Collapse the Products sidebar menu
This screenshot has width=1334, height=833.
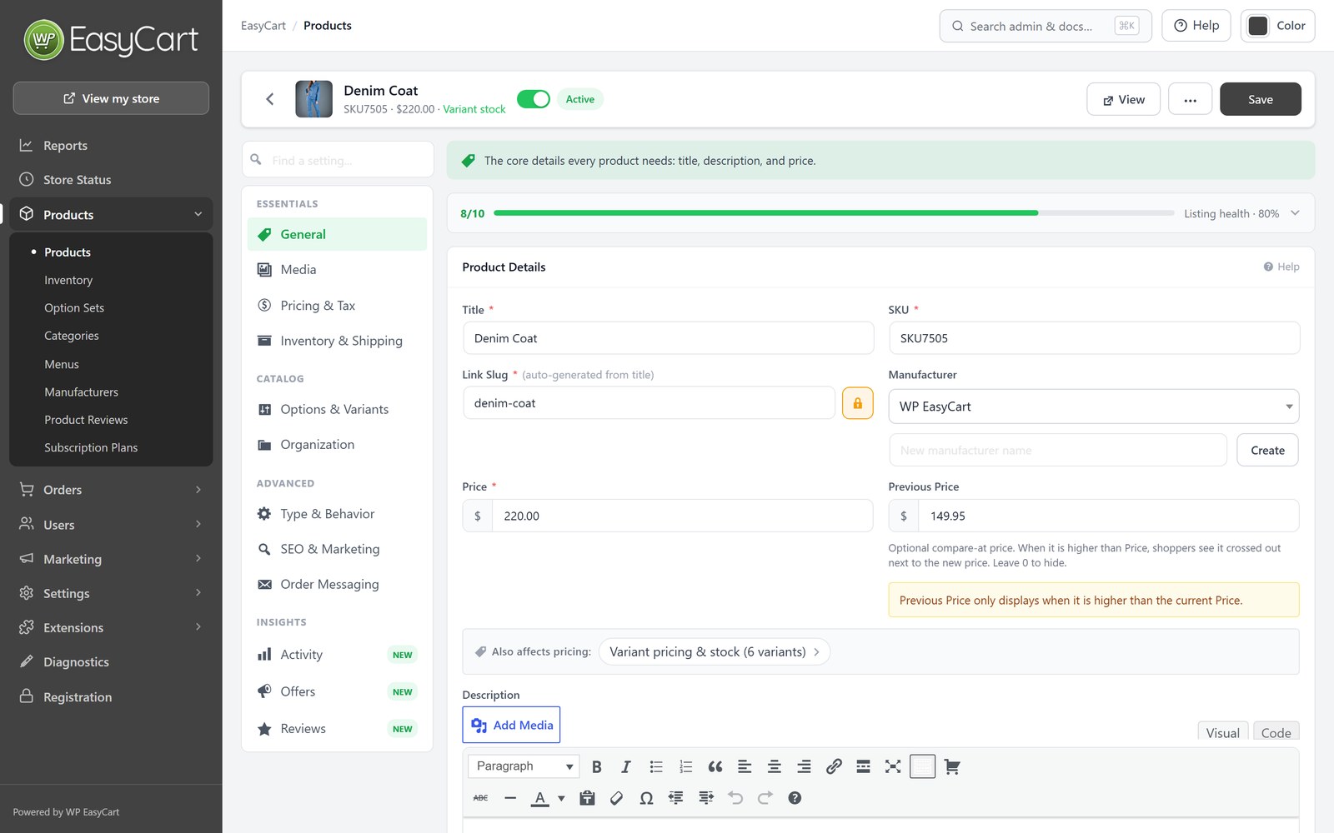[x=198, y=214]
